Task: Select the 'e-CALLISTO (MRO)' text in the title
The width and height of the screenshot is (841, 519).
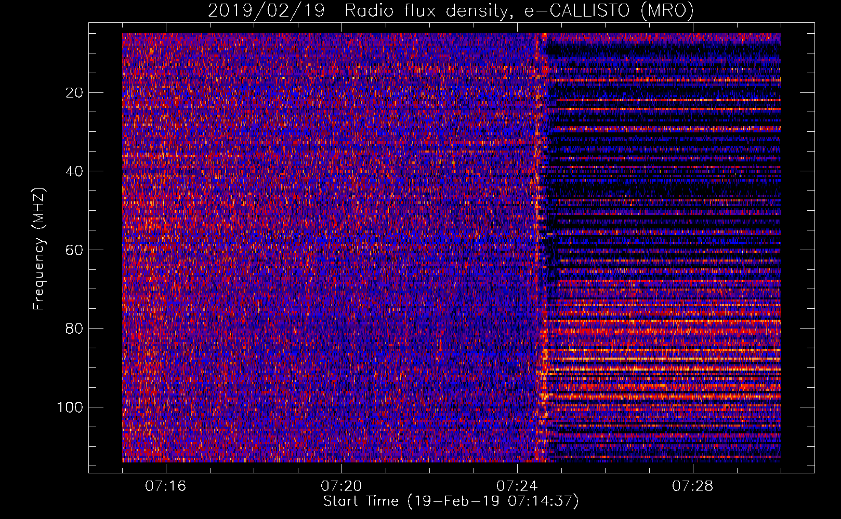Action: coord(608,11)
